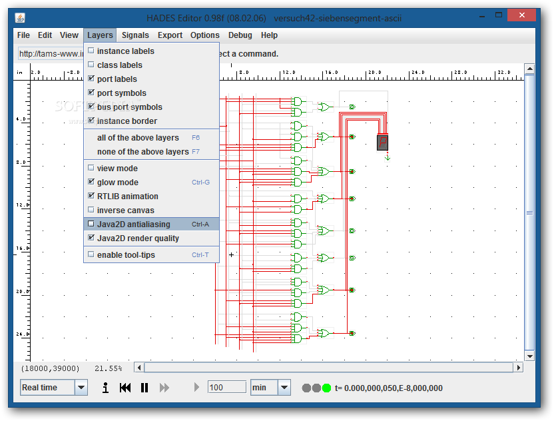Open the View menu
Viewport: 554px width, 421px height.
pyautogui.click(x=69, y=35)
